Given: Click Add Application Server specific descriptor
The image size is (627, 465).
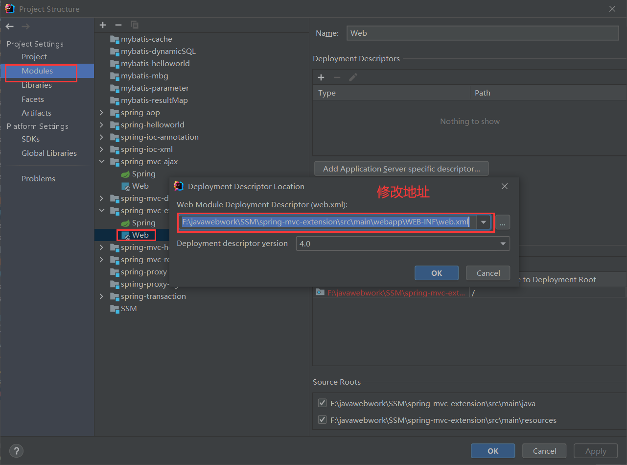Looking at the screenshot, I should point(401,169).
